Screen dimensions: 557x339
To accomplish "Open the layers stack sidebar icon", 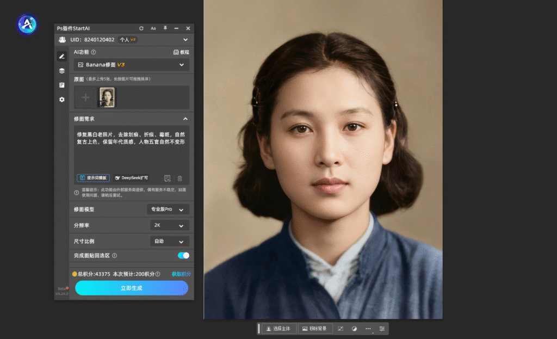I will [x=62, y=71].
